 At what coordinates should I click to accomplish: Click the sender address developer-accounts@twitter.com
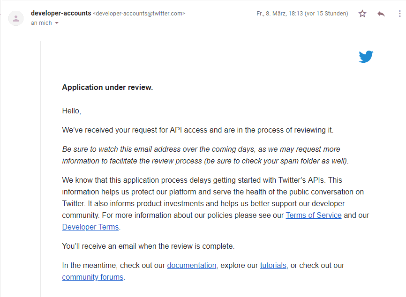[139, 14]
